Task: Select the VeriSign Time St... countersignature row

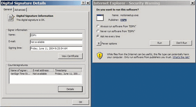Action: (46, 74)
